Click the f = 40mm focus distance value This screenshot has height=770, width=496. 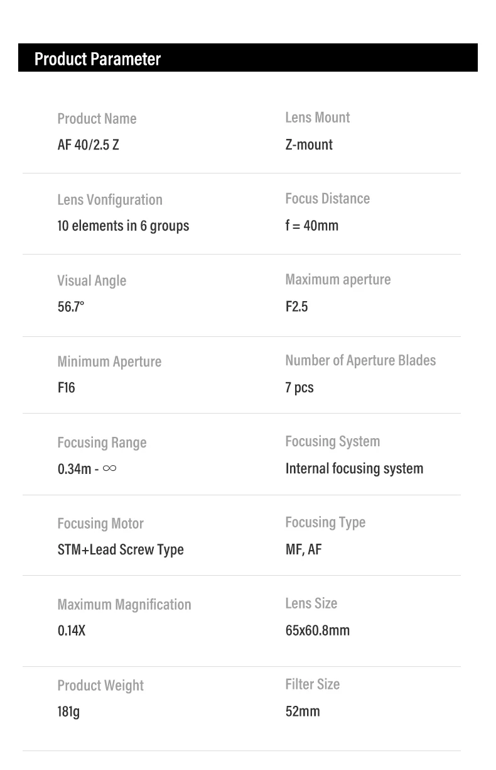pyautogui.click(x=311, y=226)
